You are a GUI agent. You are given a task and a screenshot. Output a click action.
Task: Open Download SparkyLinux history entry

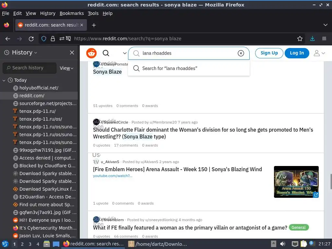[39, 189]
